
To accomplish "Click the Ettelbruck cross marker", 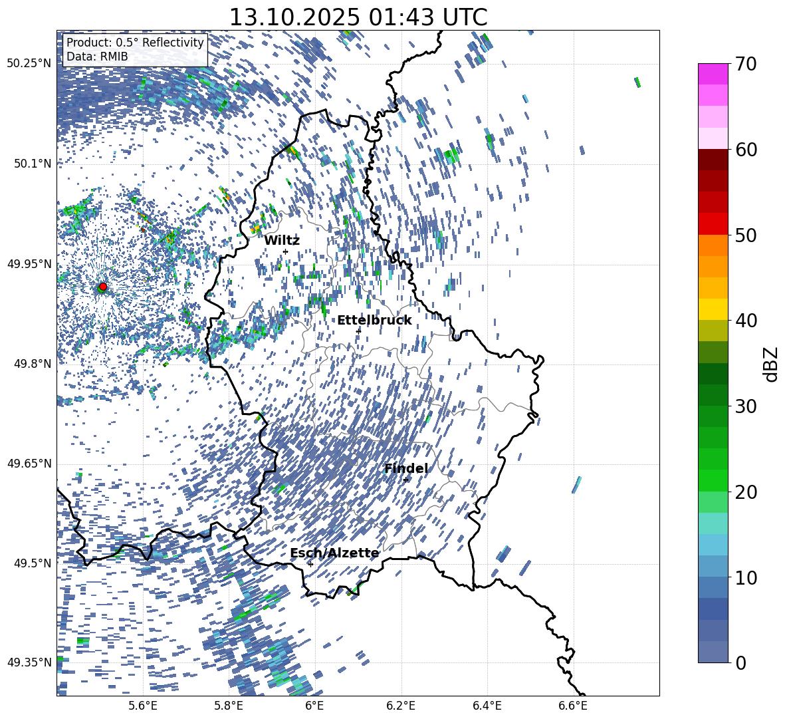I will click(x=358, y=331).
